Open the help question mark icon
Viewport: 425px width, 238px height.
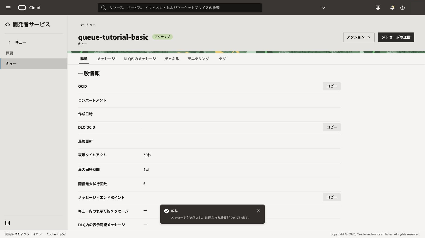tap(402, 8)
